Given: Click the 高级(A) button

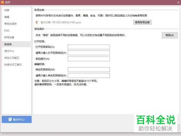Looking at the screenshot, I should (170, 35).
